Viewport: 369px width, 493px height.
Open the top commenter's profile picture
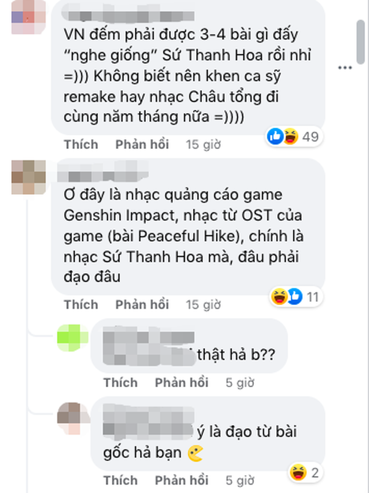pos(29,17)
